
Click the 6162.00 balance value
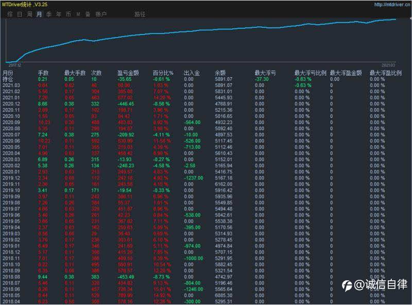pyautogui.click(x=224, y=184)
